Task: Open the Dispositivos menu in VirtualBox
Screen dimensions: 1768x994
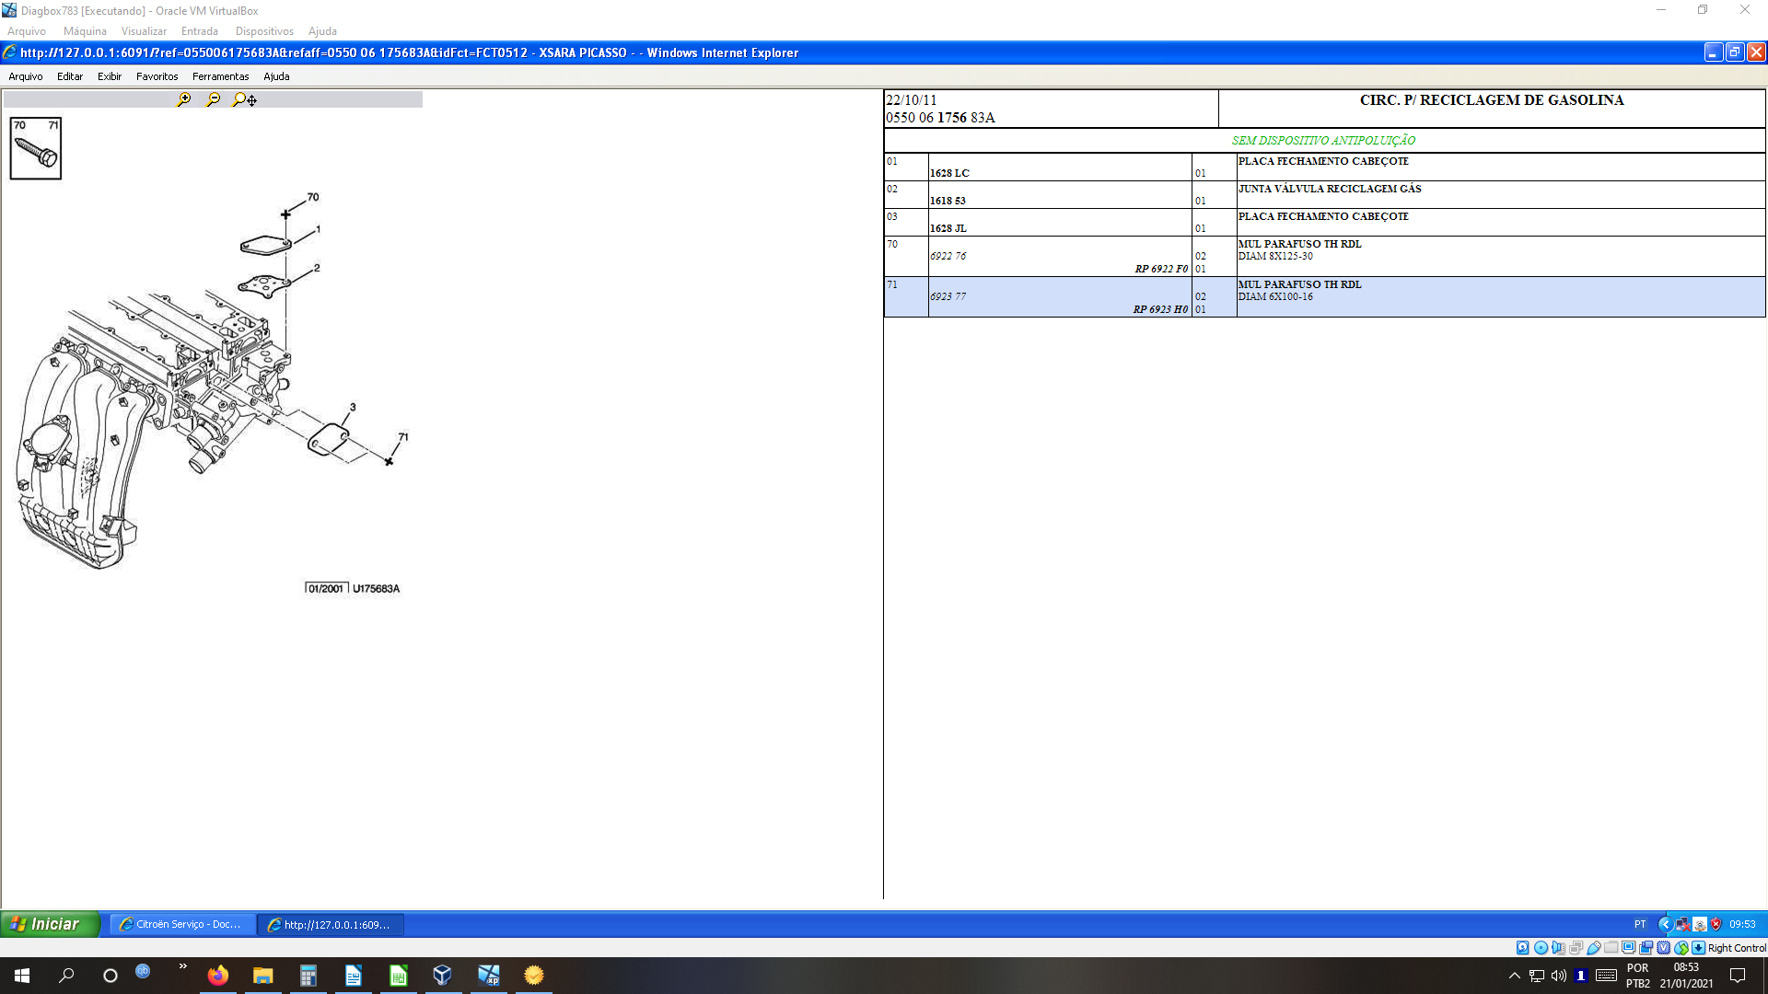Action: tap(264, 31)
